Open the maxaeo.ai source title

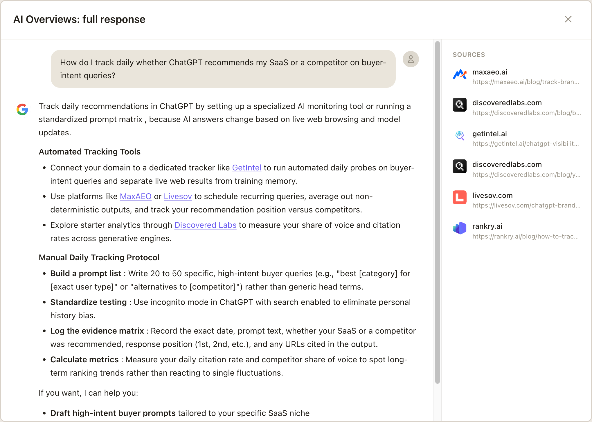pos(490,72)
